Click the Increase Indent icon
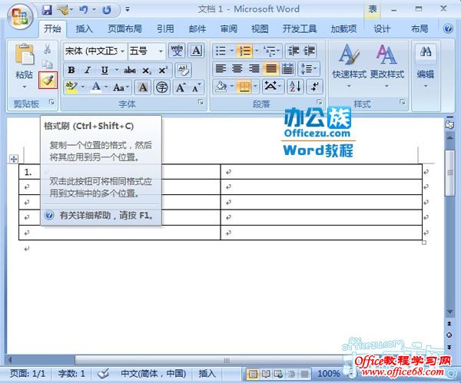 (309, 51)
